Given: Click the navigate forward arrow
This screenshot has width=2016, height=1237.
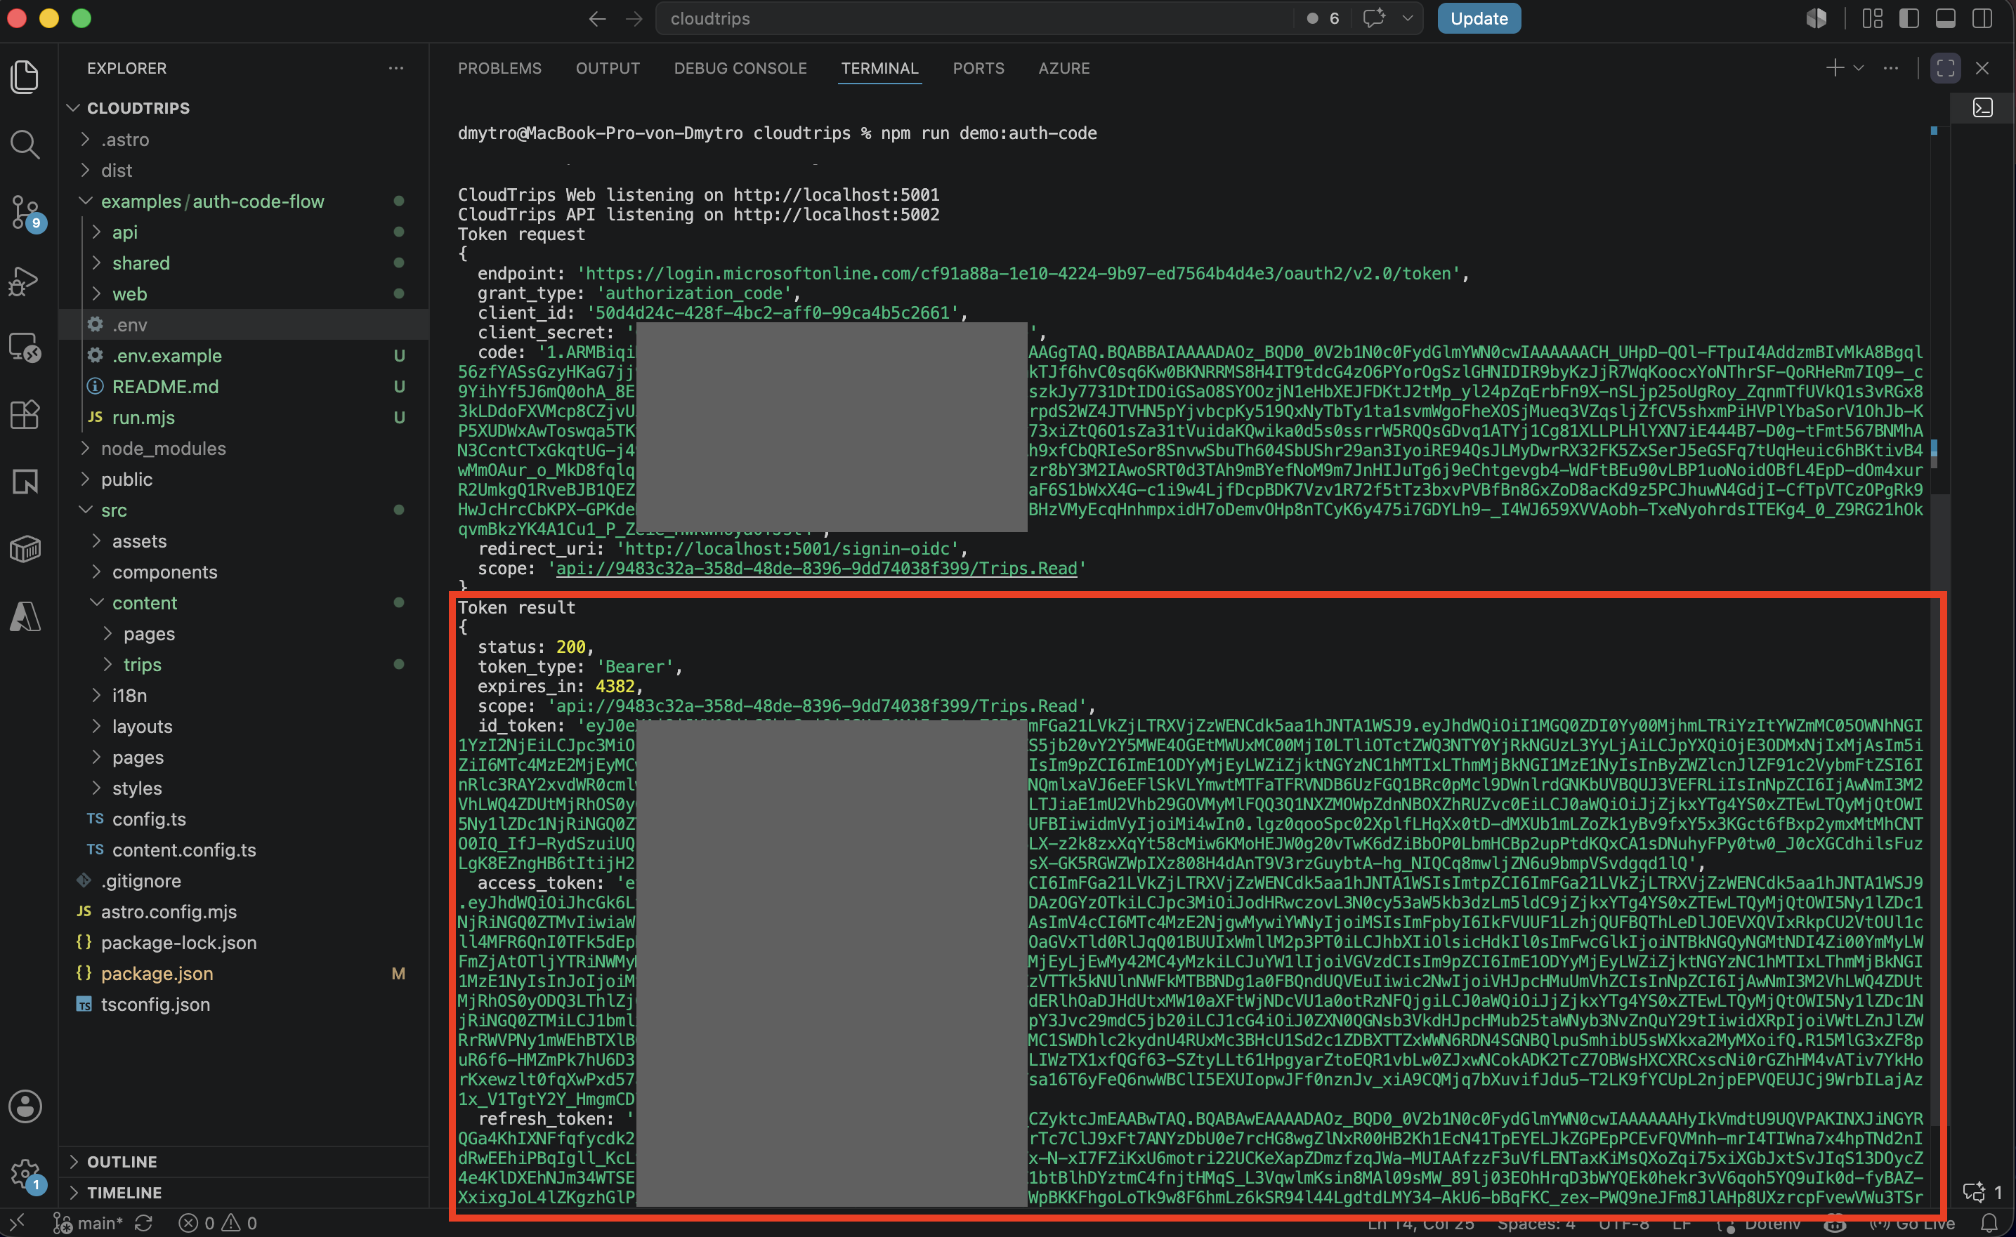Looking at the screenshot, I should tap(634, 19).
